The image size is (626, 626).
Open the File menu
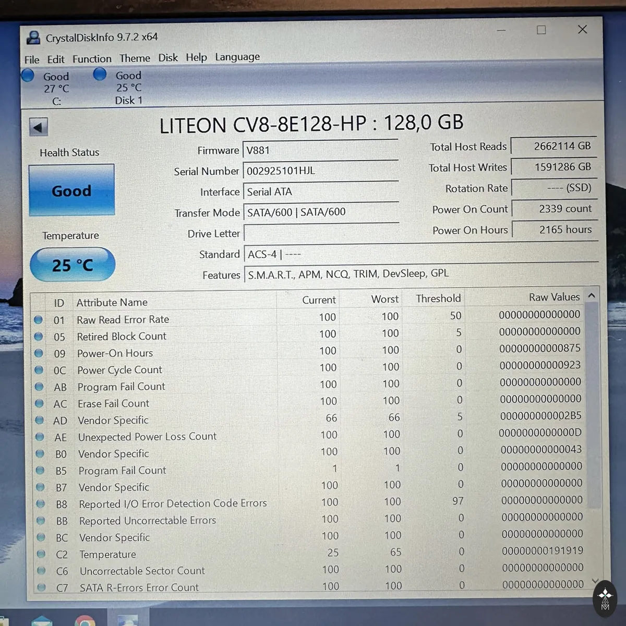coord(32,59)
